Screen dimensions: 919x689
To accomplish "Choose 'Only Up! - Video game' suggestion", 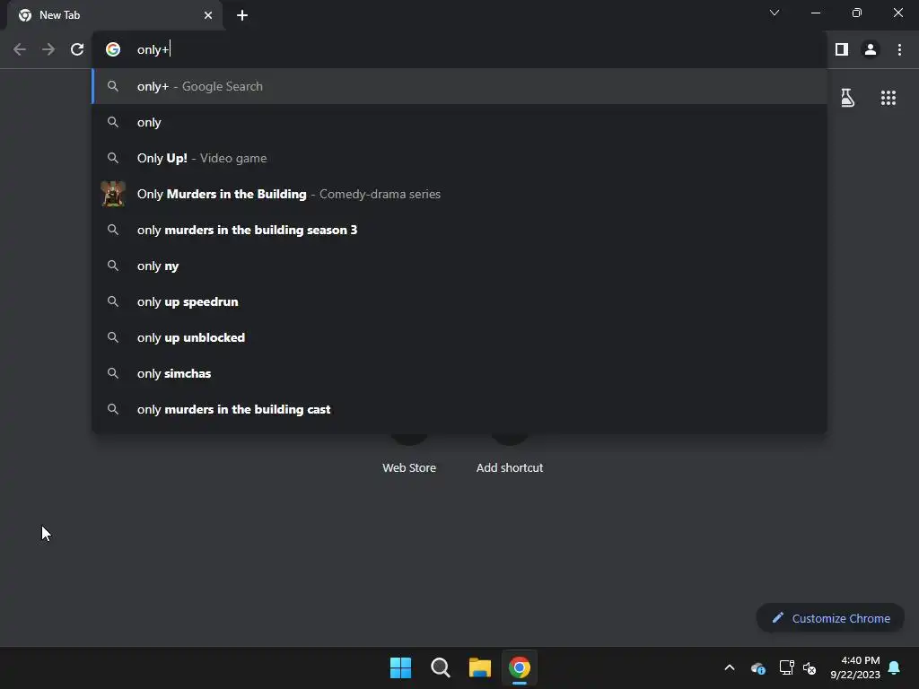I will point(459,158).
